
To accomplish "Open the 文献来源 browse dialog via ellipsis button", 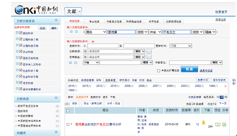I will (149, 51).
